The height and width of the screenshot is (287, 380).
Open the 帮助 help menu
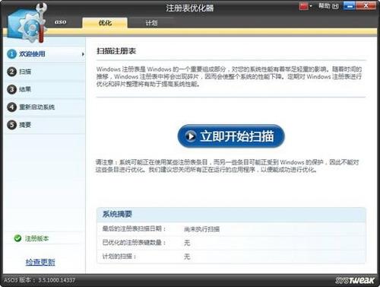point(328,6)
